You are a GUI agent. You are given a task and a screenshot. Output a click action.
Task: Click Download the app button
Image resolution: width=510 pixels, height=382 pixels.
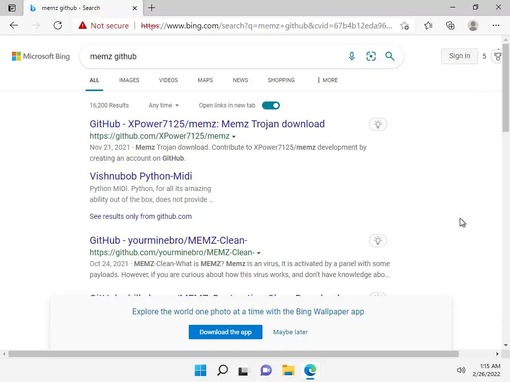(226, 332)
